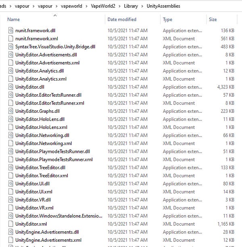Click the 561 KB size cell
Screen dimensions: 242x247
pos(227,38)
